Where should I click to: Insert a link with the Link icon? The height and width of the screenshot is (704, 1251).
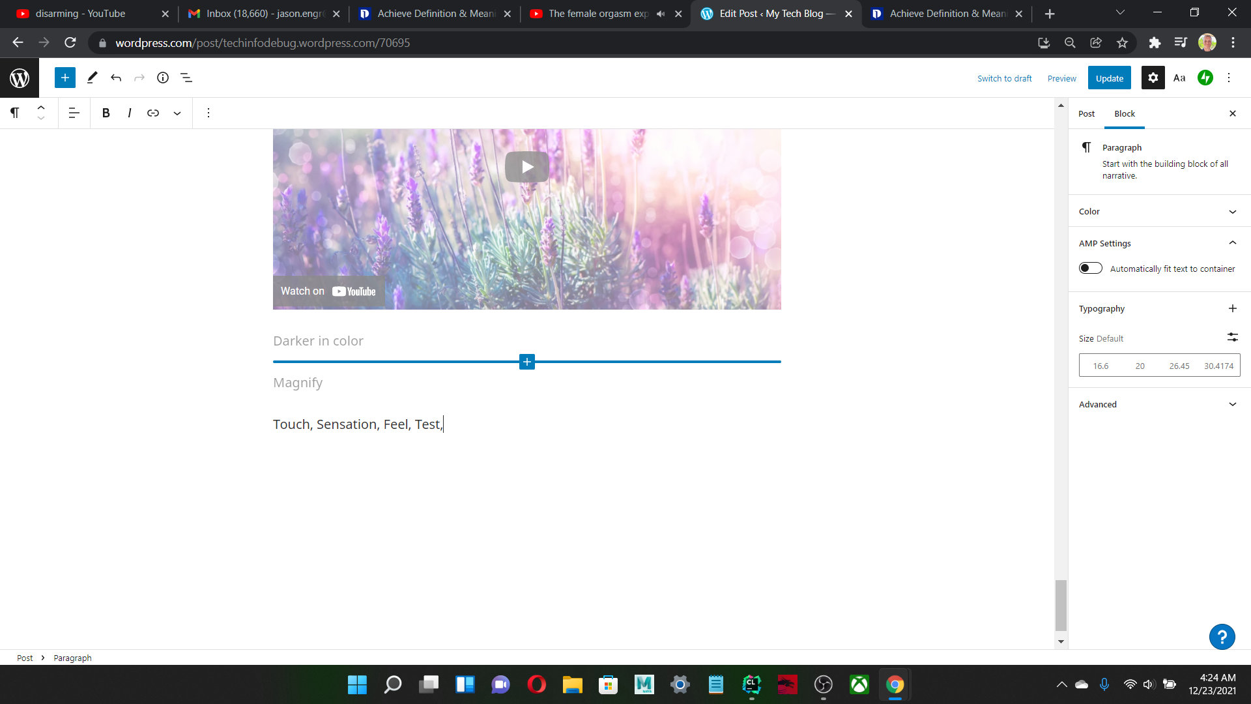click(153, 113)
